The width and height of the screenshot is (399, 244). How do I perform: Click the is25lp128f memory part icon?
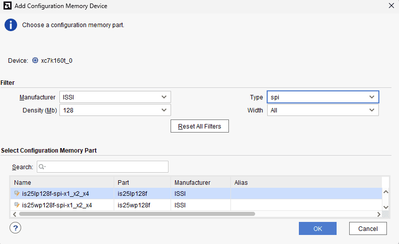point(17,193)
